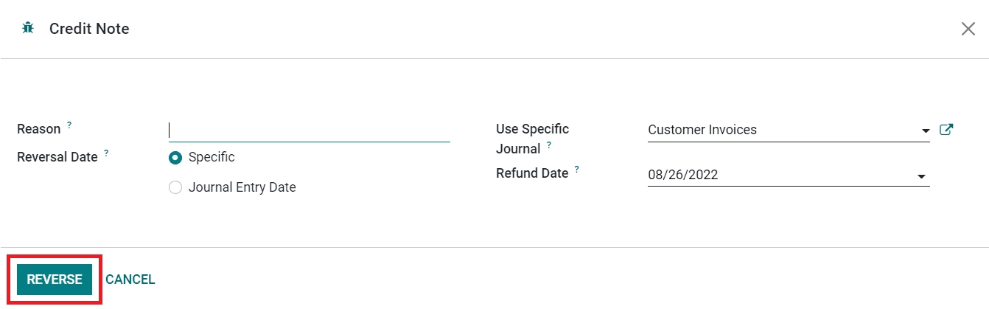Select the Journal Entry Date option
Screen dimensions: 989x309
tap(175, 187)
